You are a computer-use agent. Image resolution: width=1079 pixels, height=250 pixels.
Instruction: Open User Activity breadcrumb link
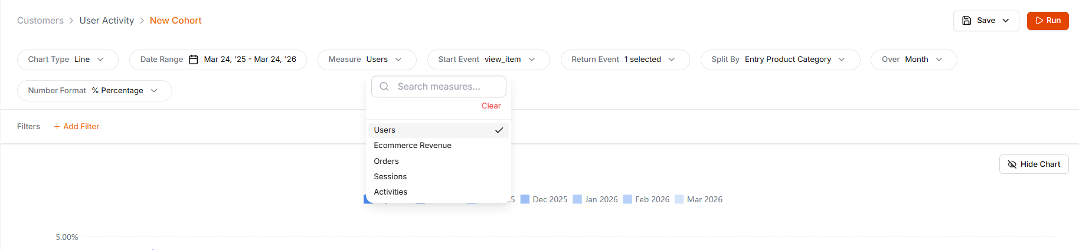(x=107, y=21)
